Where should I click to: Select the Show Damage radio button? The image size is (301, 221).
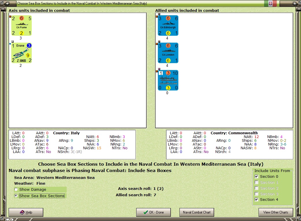[x=16, y=189]
